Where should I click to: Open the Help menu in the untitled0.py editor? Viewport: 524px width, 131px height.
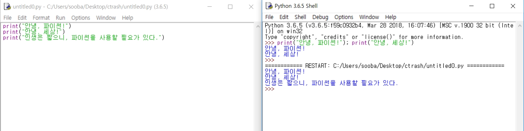click(127, 18)
